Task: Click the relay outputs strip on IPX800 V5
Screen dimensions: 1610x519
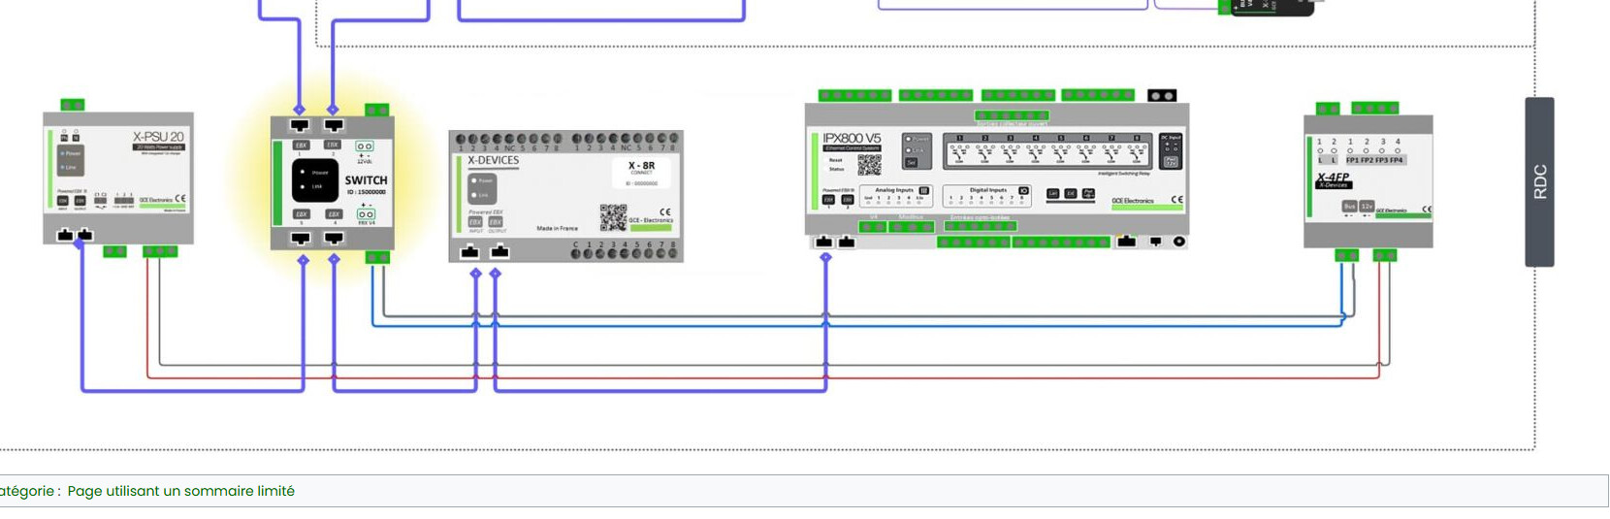Action: tap(1046, 151)
